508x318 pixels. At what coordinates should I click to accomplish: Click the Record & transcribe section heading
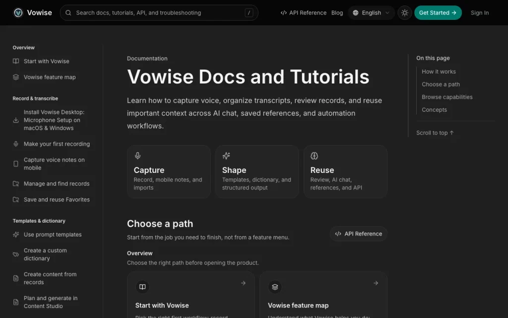pos(35,98)
